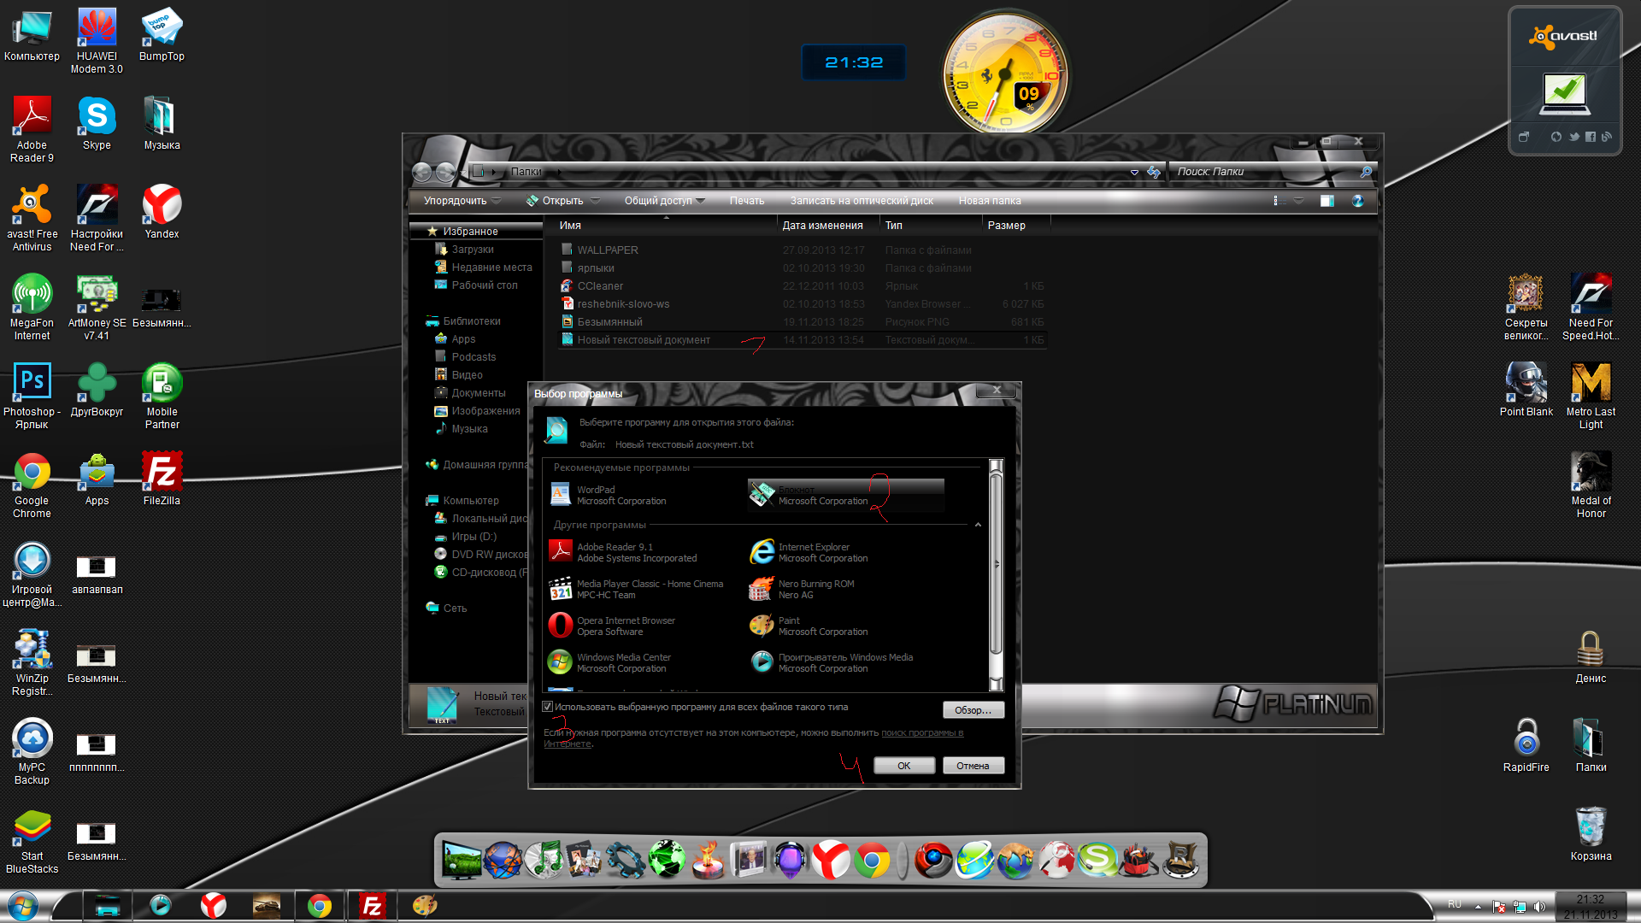Click Отмена button in dialog

point(973,766)
